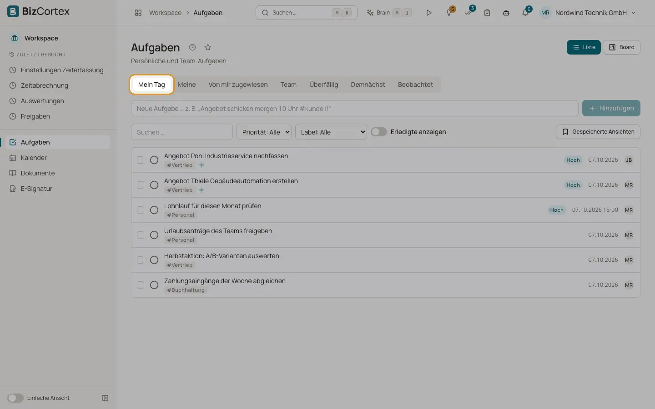Screen dimensions: 655x409
Task: Open the checkmark tasks icon with badge 3
Action: coord(468,13)
